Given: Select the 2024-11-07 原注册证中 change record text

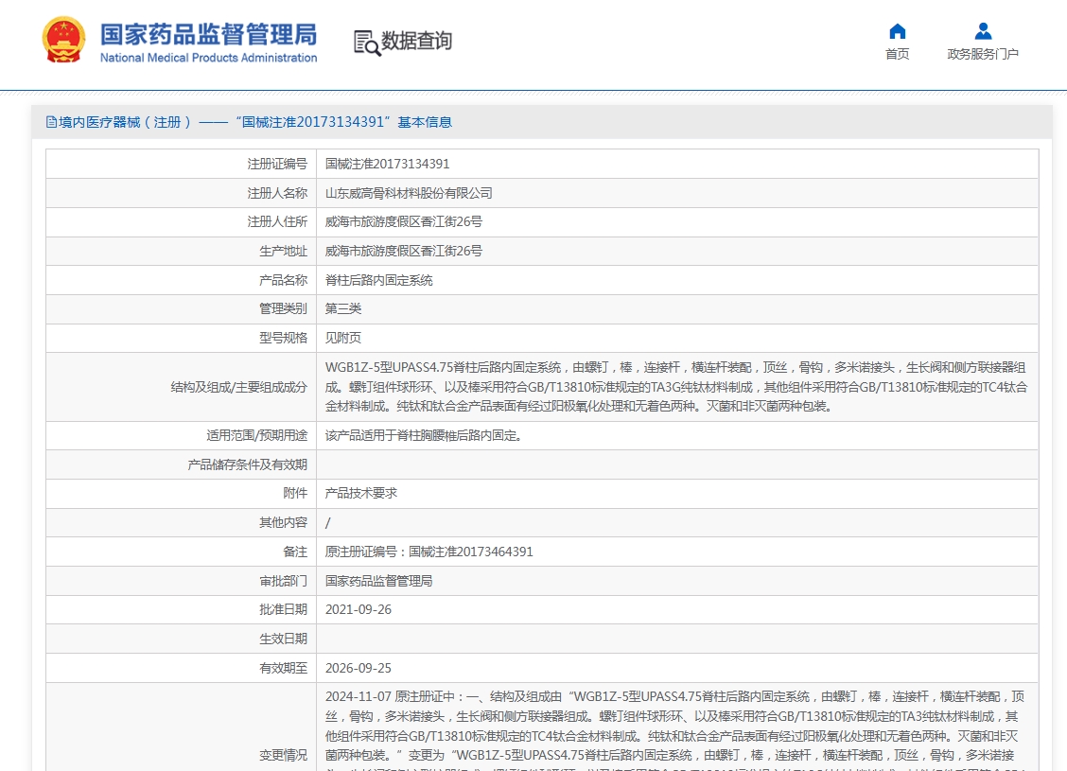Looking at the screenshot, I should point(675,730).
